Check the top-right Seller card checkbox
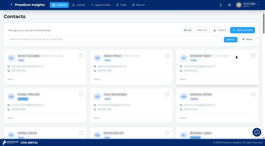The height and width of the screenshot is (146, 265). click(253, 56)
